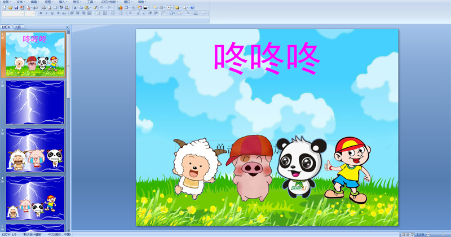This screenshot has height=237, width=451.
Task: Switch to slide sorter view icon
Action: (x=407, y=234)
